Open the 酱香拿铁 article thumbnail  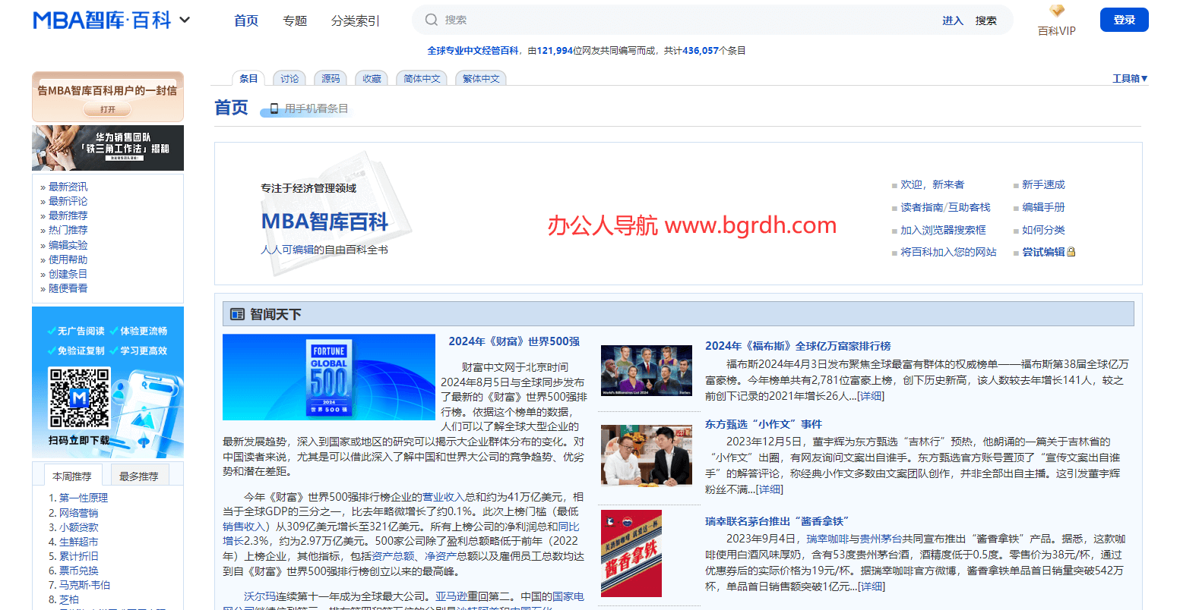tap(631, 553)
